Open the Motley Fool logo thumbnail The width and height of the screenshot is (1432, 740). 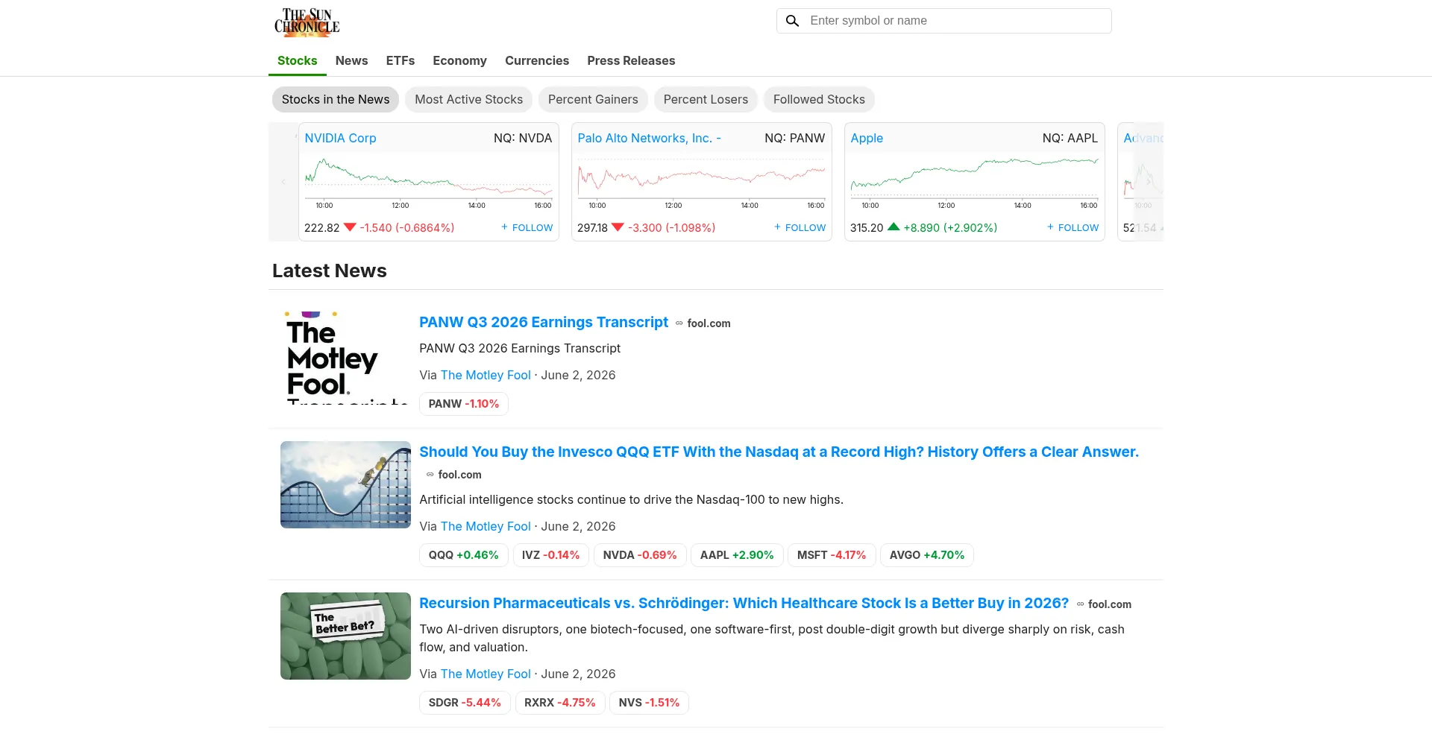pyautogui.click(x=345, y=358)
